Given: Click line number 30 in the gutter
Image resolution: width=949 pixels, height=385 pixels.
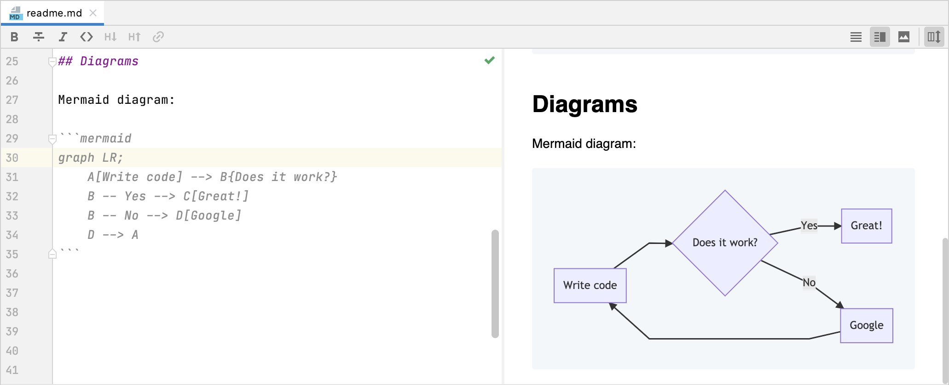Looking at the screenshot, I should pos(12,158).
